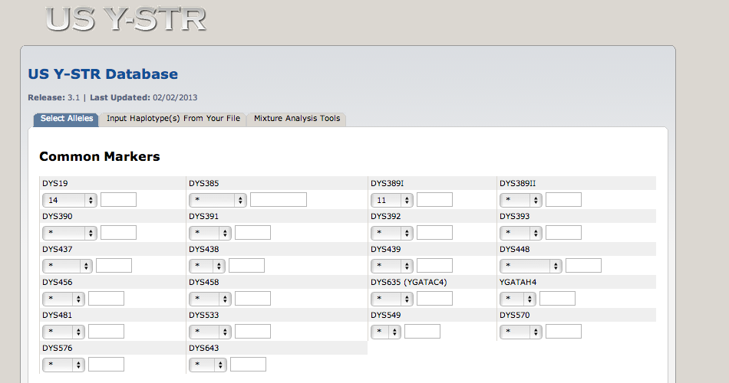Focus the DYS570 text input box

click(x=563, y=332)
